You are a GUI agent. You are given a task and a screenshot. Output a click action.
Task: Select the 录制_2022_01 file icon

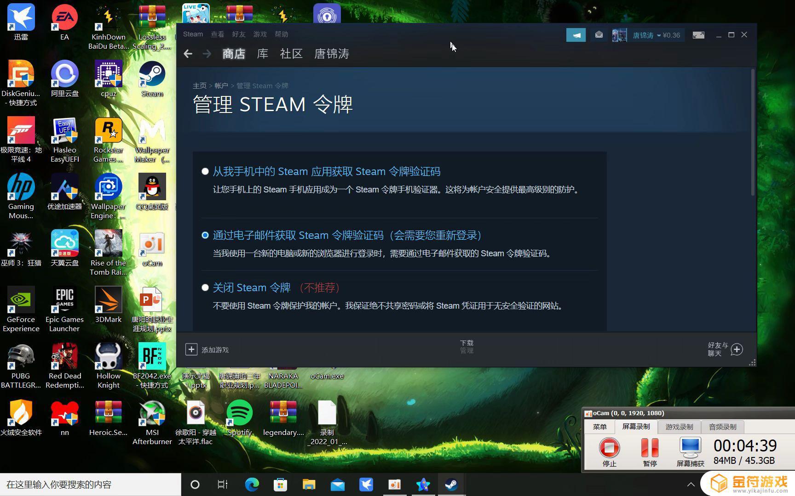327,422
